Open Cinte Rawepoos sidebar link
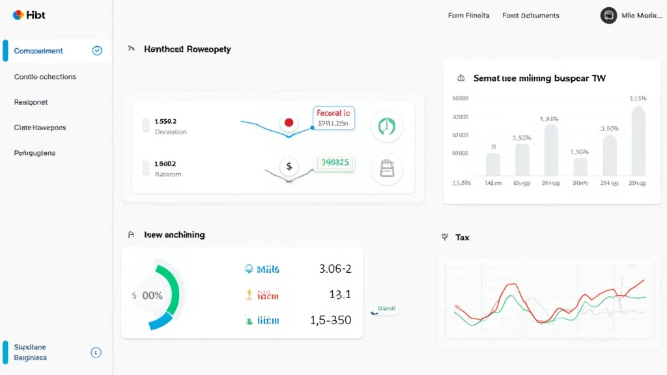The image size is (667, 375). tap(40, 128)
